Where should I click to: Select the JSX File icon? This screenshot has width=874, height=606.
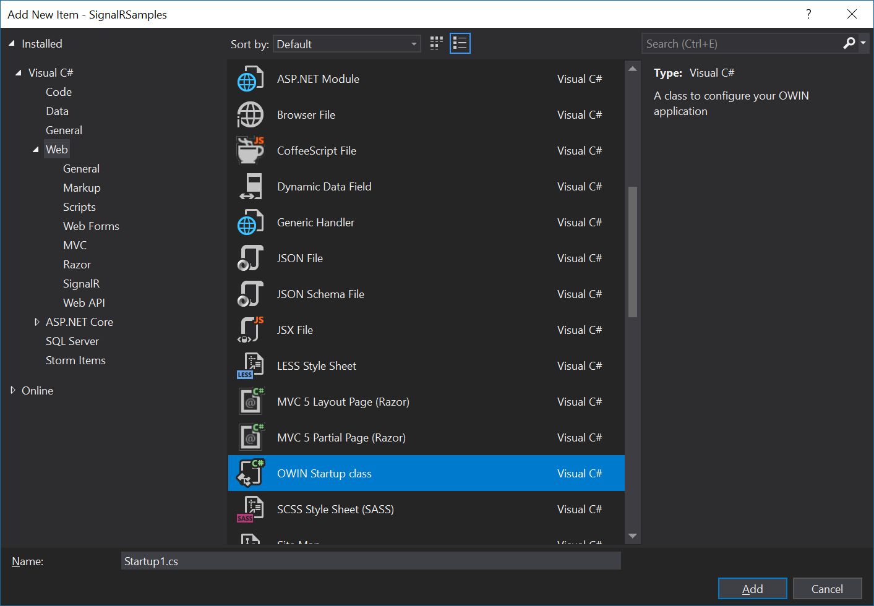(x=251, y=330)
